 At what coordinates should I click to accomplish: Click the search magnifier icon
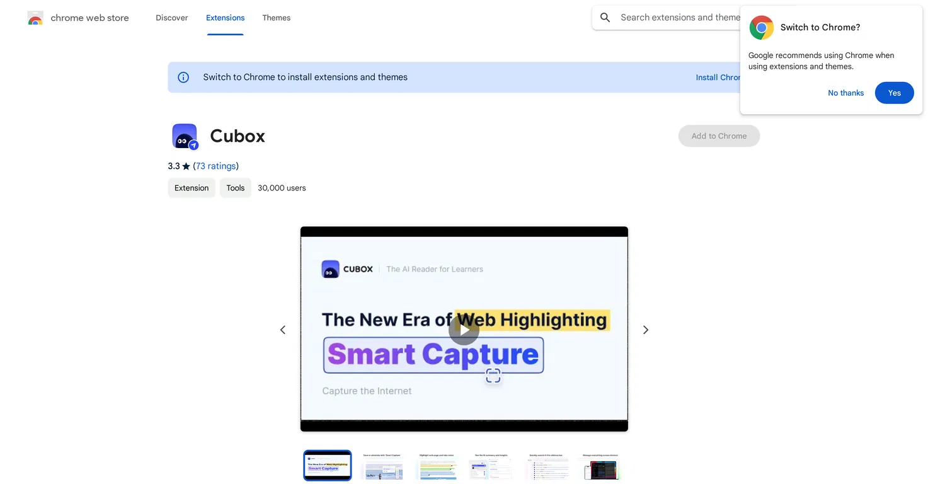tap(605, 18)
